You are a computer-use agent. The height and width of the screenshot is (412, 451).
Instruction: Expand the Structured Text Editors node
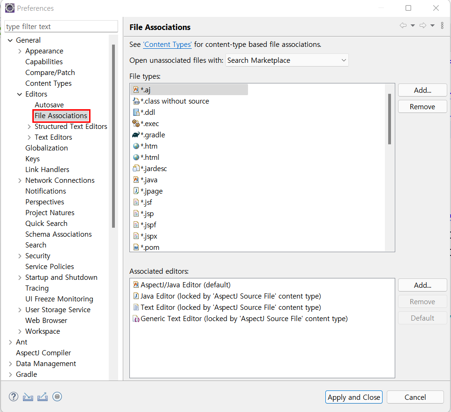point(29,127)
